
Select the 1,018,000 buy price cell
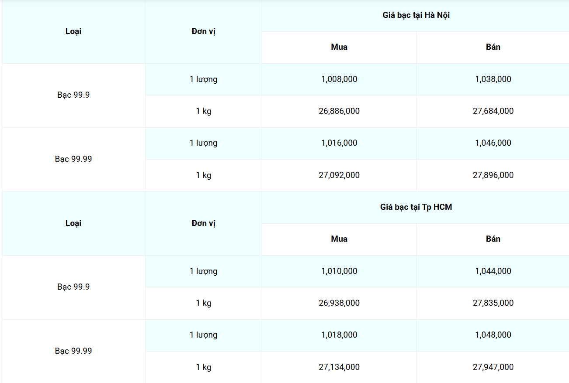tap(339, 335)
